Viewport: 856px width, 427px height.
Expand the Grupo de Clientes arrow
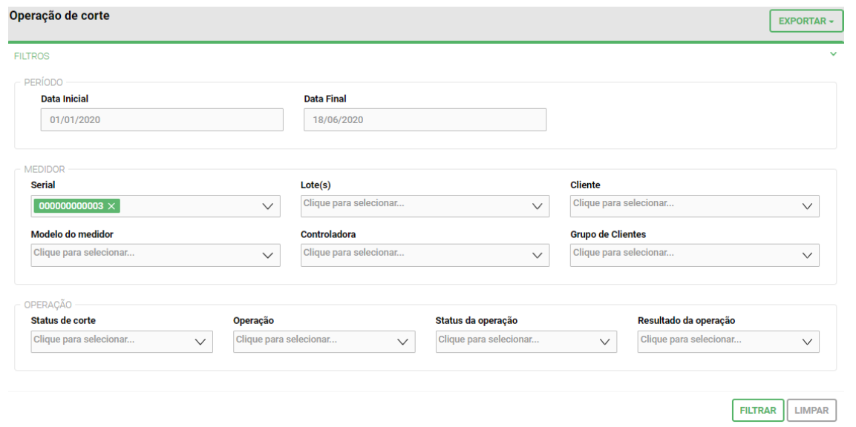tap(807, 256)
